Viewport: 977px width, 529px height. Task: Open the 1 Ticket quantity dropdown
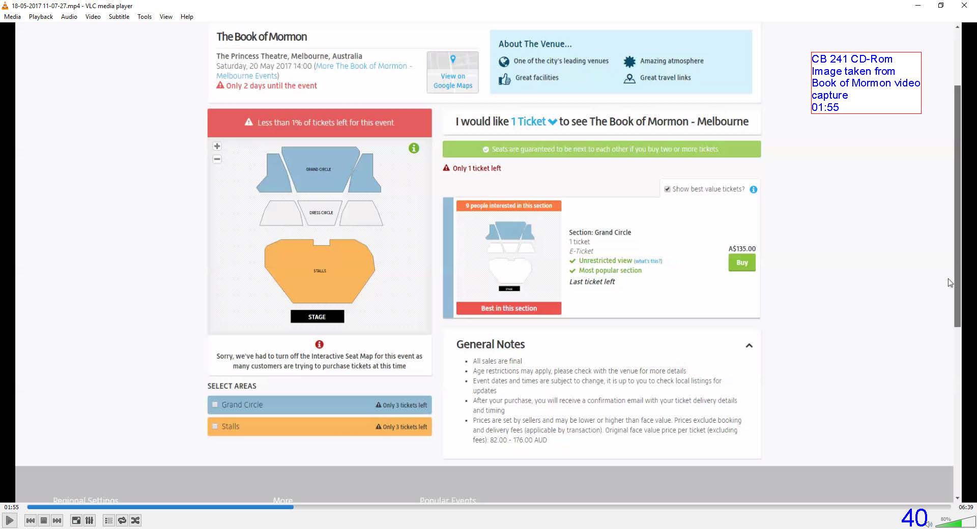click(534, 122)
